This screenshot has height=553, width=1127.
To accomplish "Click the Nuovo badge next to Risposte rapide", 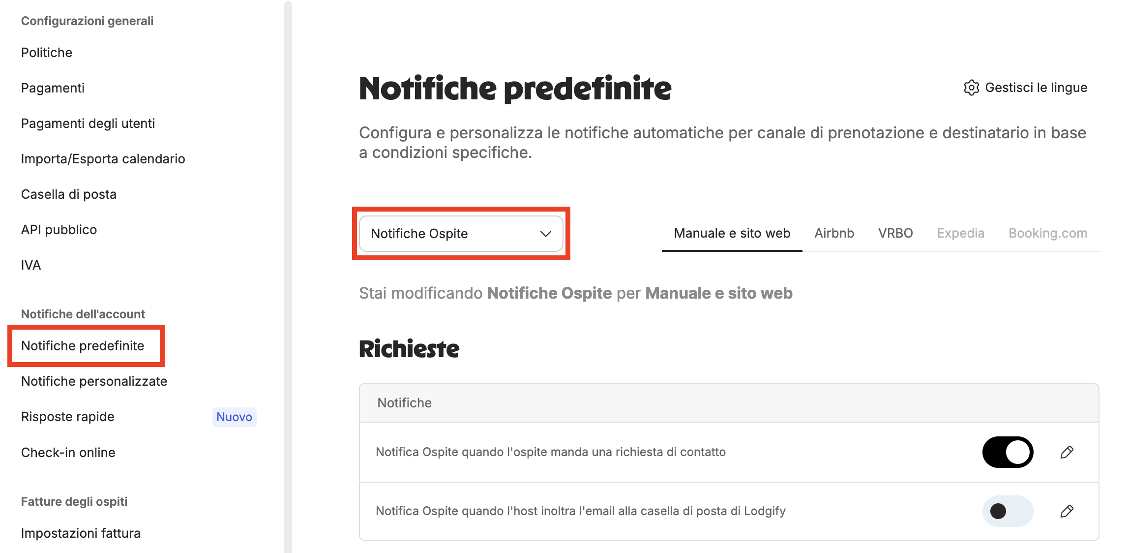I will [234, 417].
